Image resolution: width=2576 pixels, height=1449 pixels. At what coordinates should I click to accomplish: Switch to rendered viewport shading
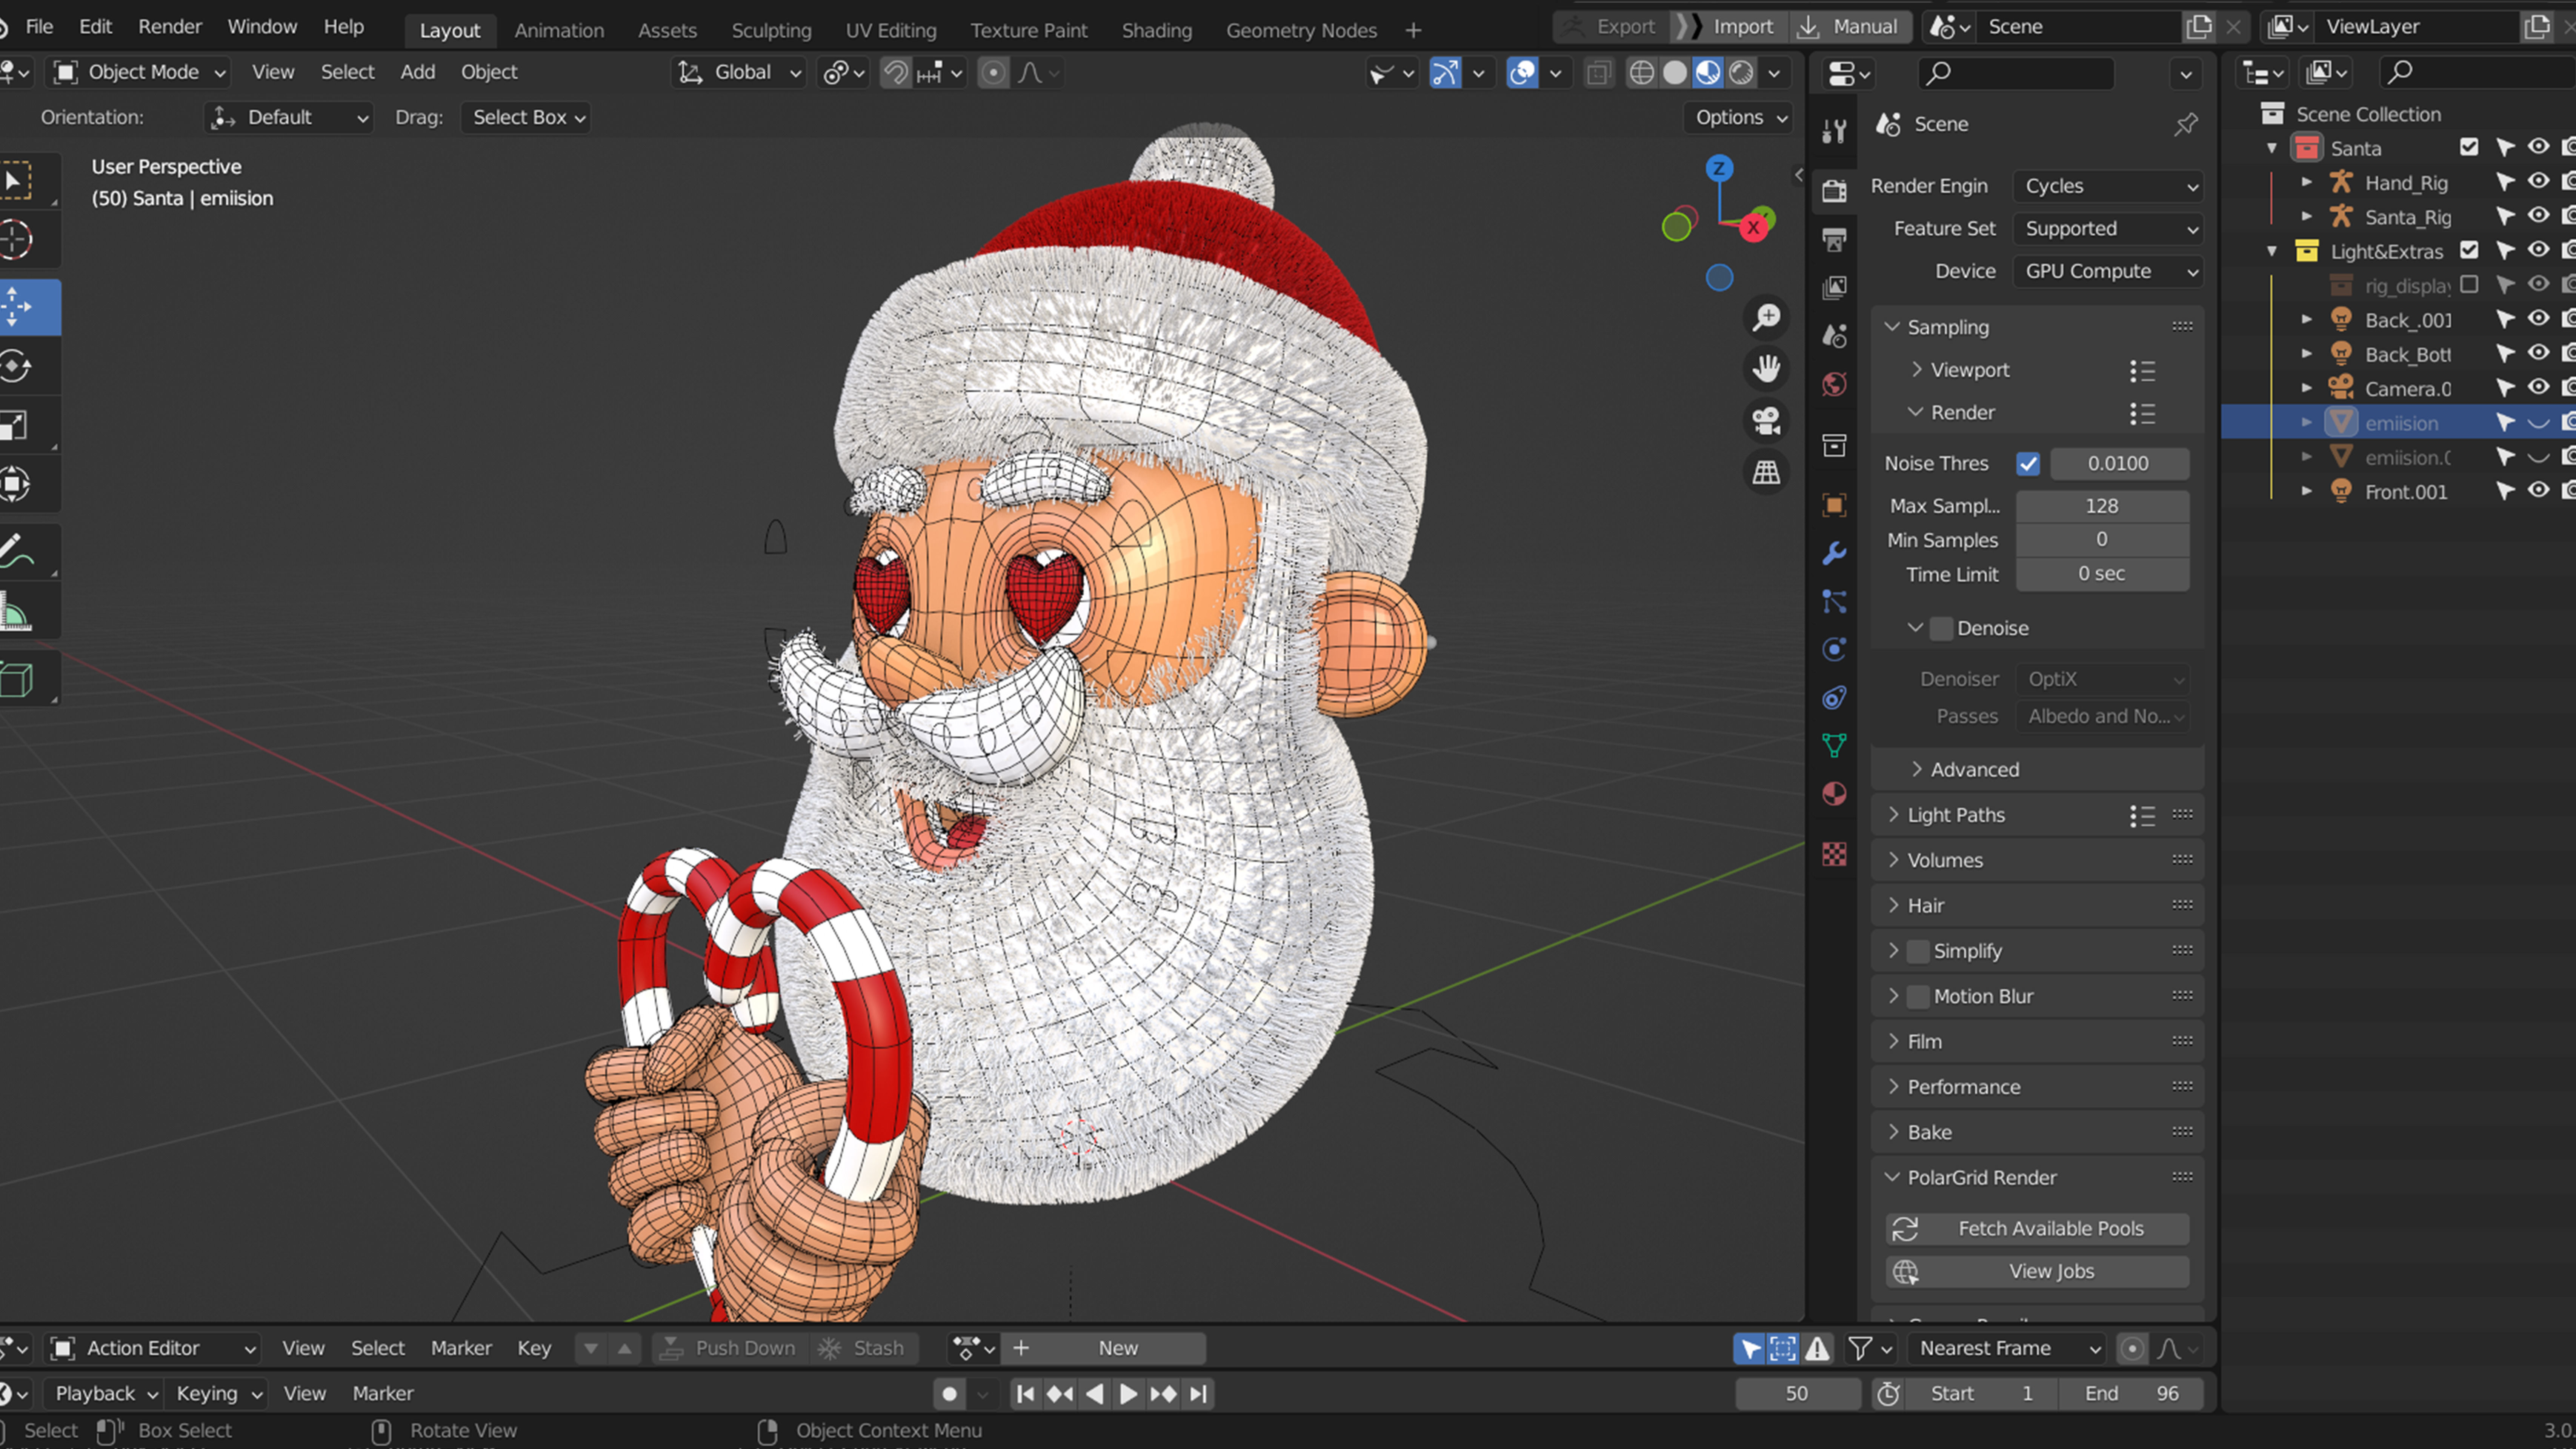coord(1741,73)
